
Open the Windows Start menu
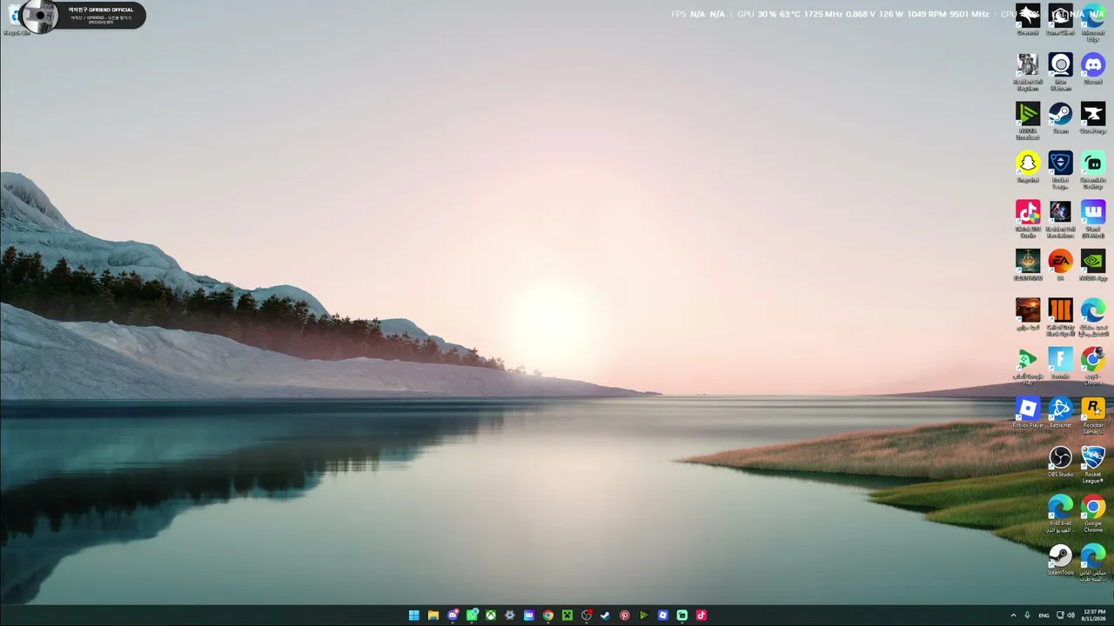click(x=414, y=616)
